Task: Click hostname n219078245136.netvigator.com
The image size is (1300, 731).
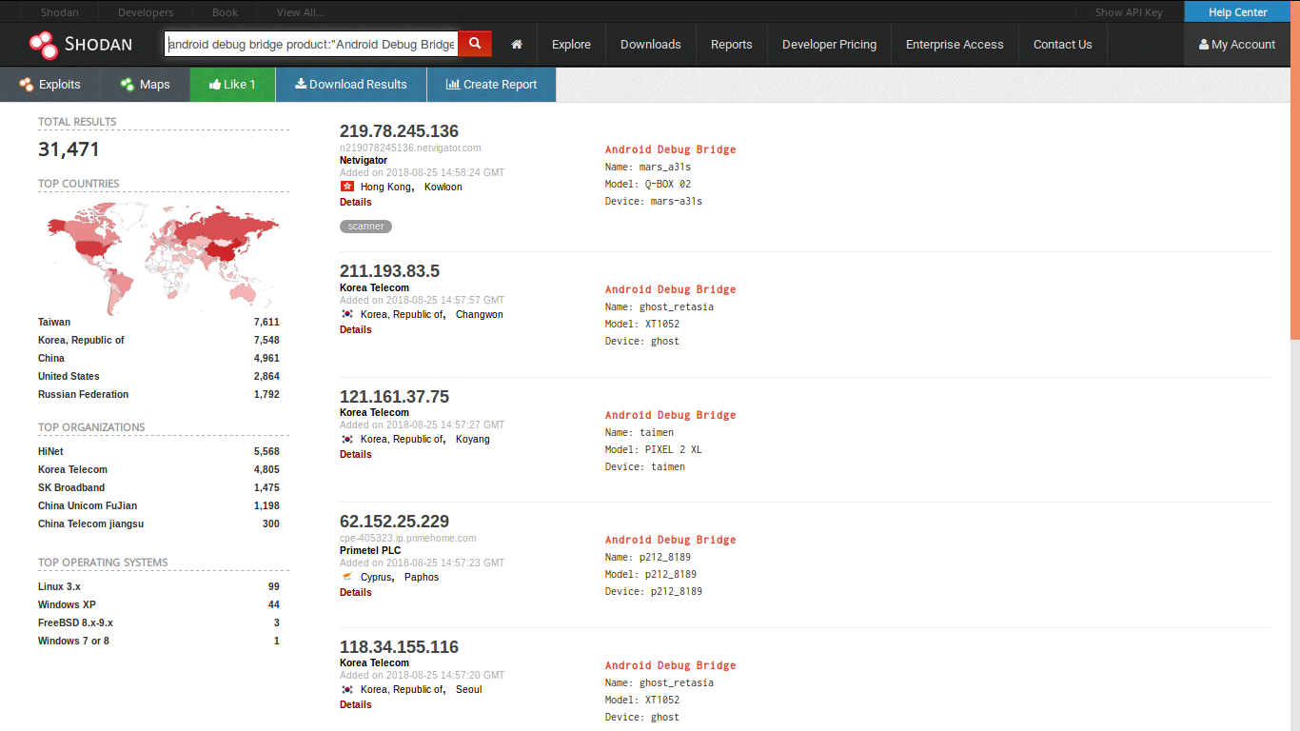Action: (410, 148)
